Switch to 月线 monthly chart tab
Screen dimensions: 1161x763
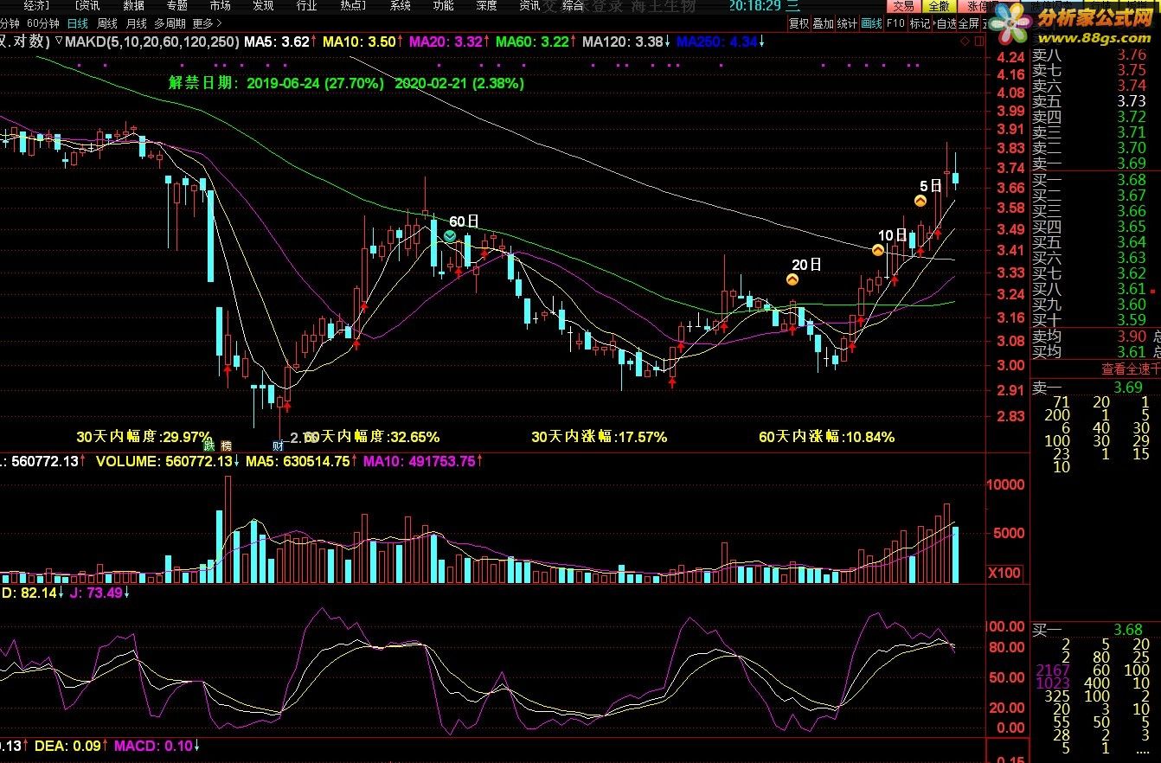[x=136, y=23]
